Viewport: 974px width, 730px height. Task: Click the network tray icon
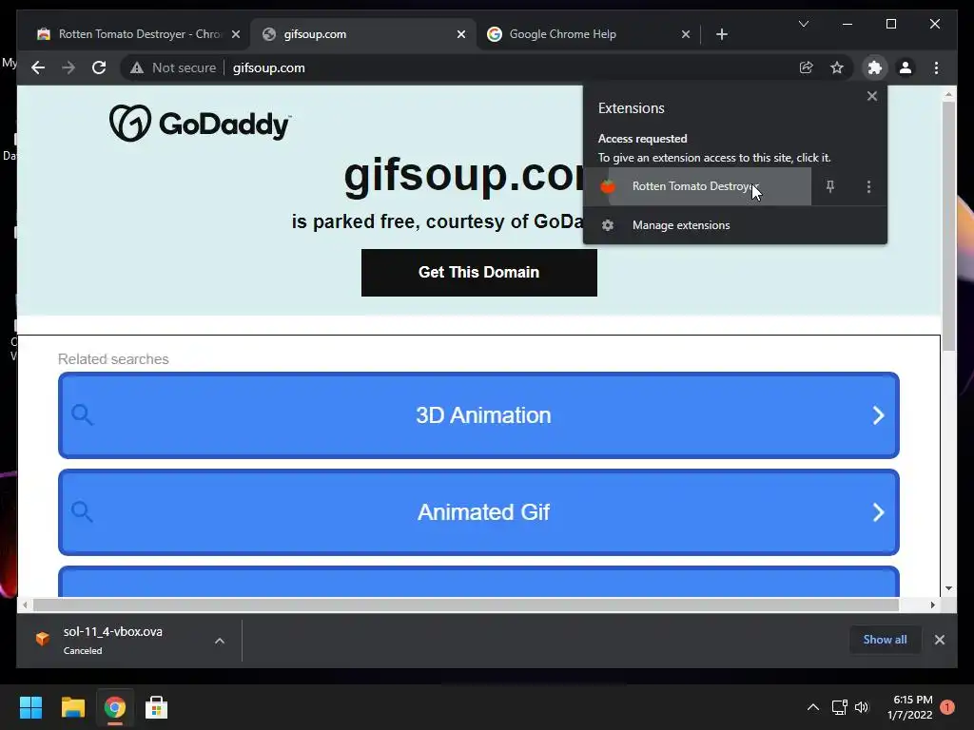pyautogui.click(x=839, y=707)
